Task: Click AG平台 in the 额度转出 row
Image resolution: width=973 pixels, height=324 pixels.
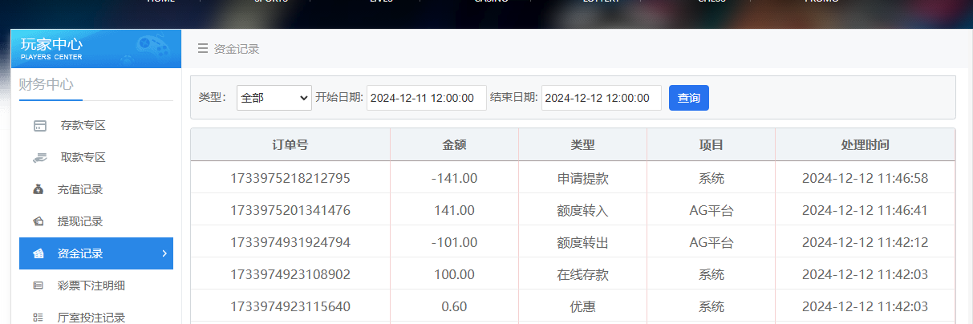Action: point(712,242)
